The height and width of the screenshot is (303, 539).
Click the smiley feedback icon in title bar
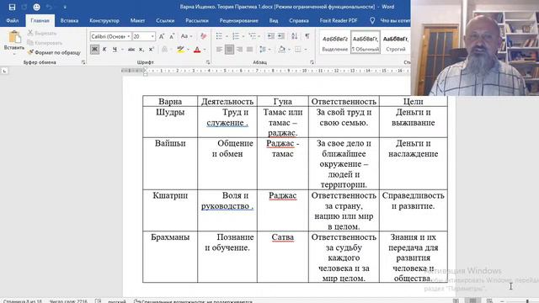click(36, 7)
